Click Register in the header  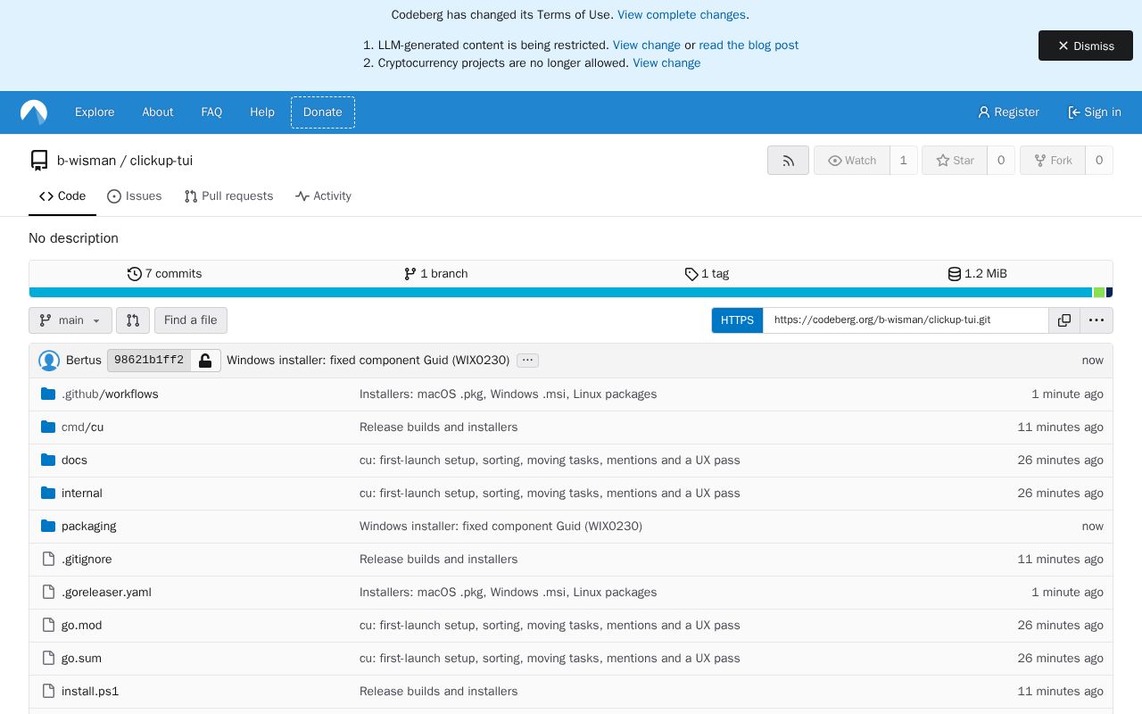[x=1008, y=112]
